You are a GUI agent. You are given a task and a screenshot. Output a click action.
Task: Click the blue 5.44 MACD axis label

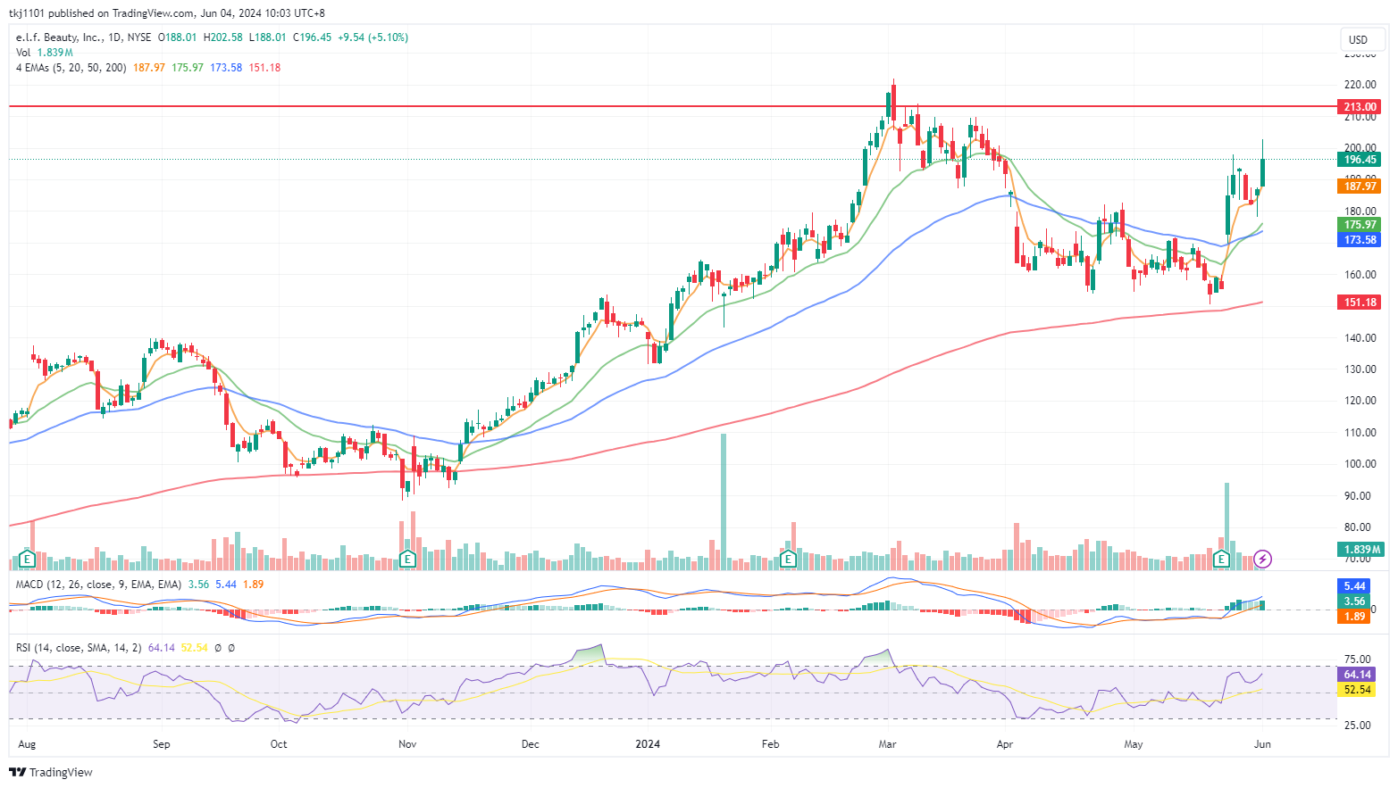point(1354,586)
